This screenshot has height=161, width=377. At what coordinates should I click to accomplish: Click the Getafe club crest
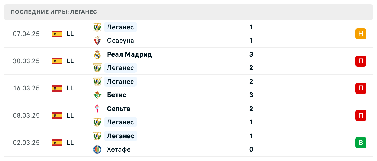[97, 149]
